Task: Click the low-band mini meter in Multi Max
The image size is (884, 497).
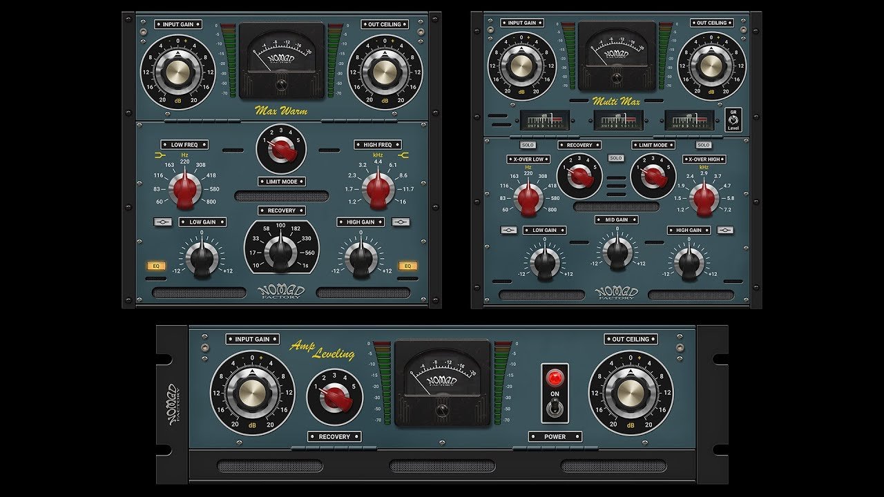Action: [x=544, y=120]
